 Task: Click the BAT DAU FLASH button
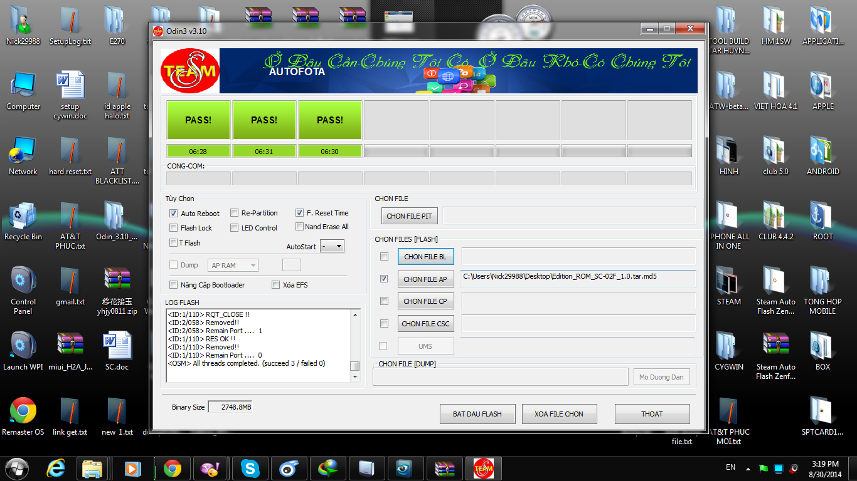(477, 414)
